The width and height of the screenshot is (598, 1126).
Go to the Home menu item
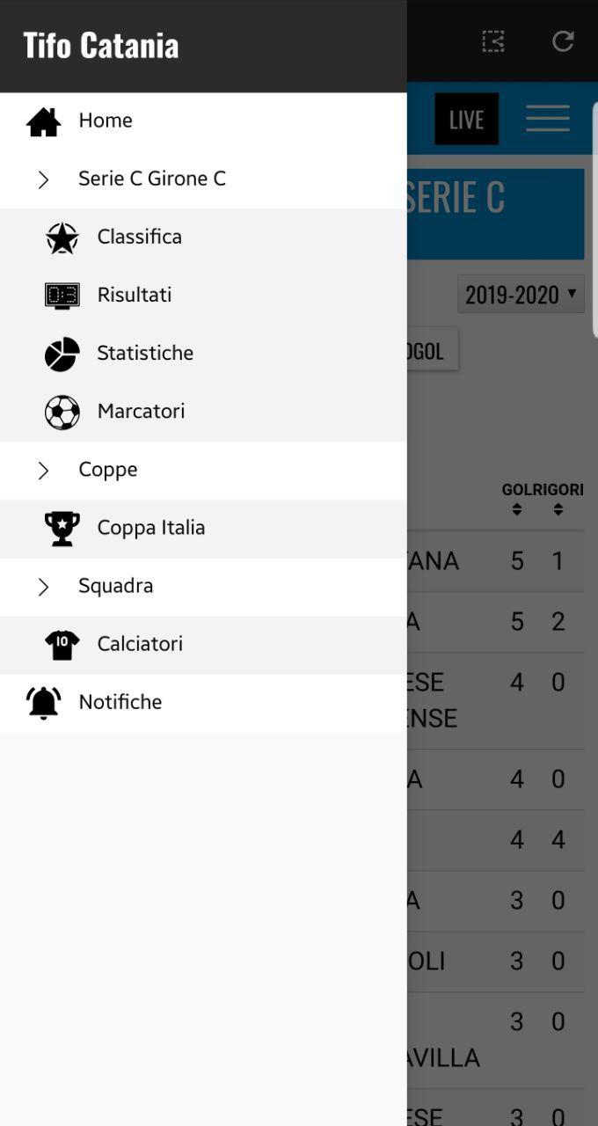[x=106, y=121]
